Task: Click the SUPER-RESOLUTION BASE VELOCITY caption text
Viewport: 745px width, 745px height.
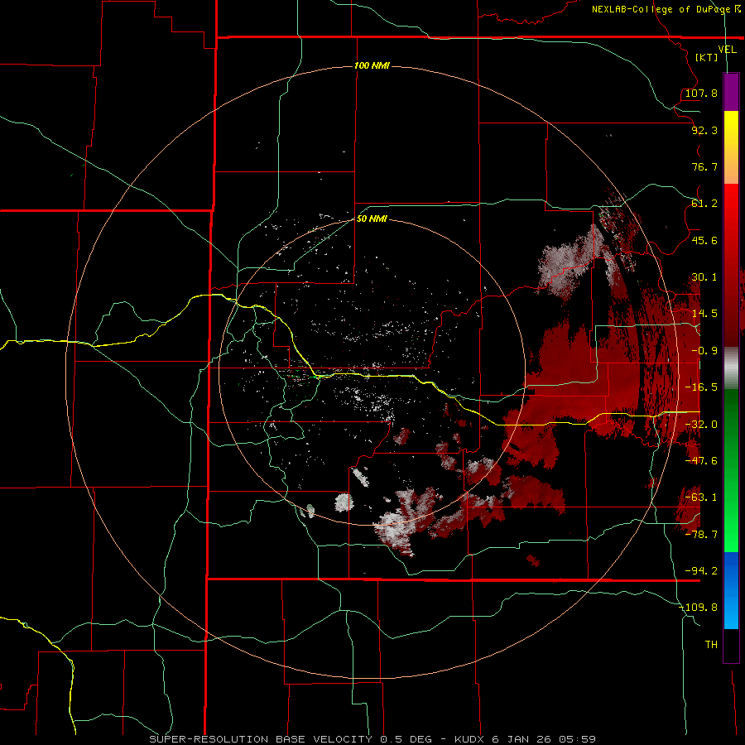Action: coord(261,739)
